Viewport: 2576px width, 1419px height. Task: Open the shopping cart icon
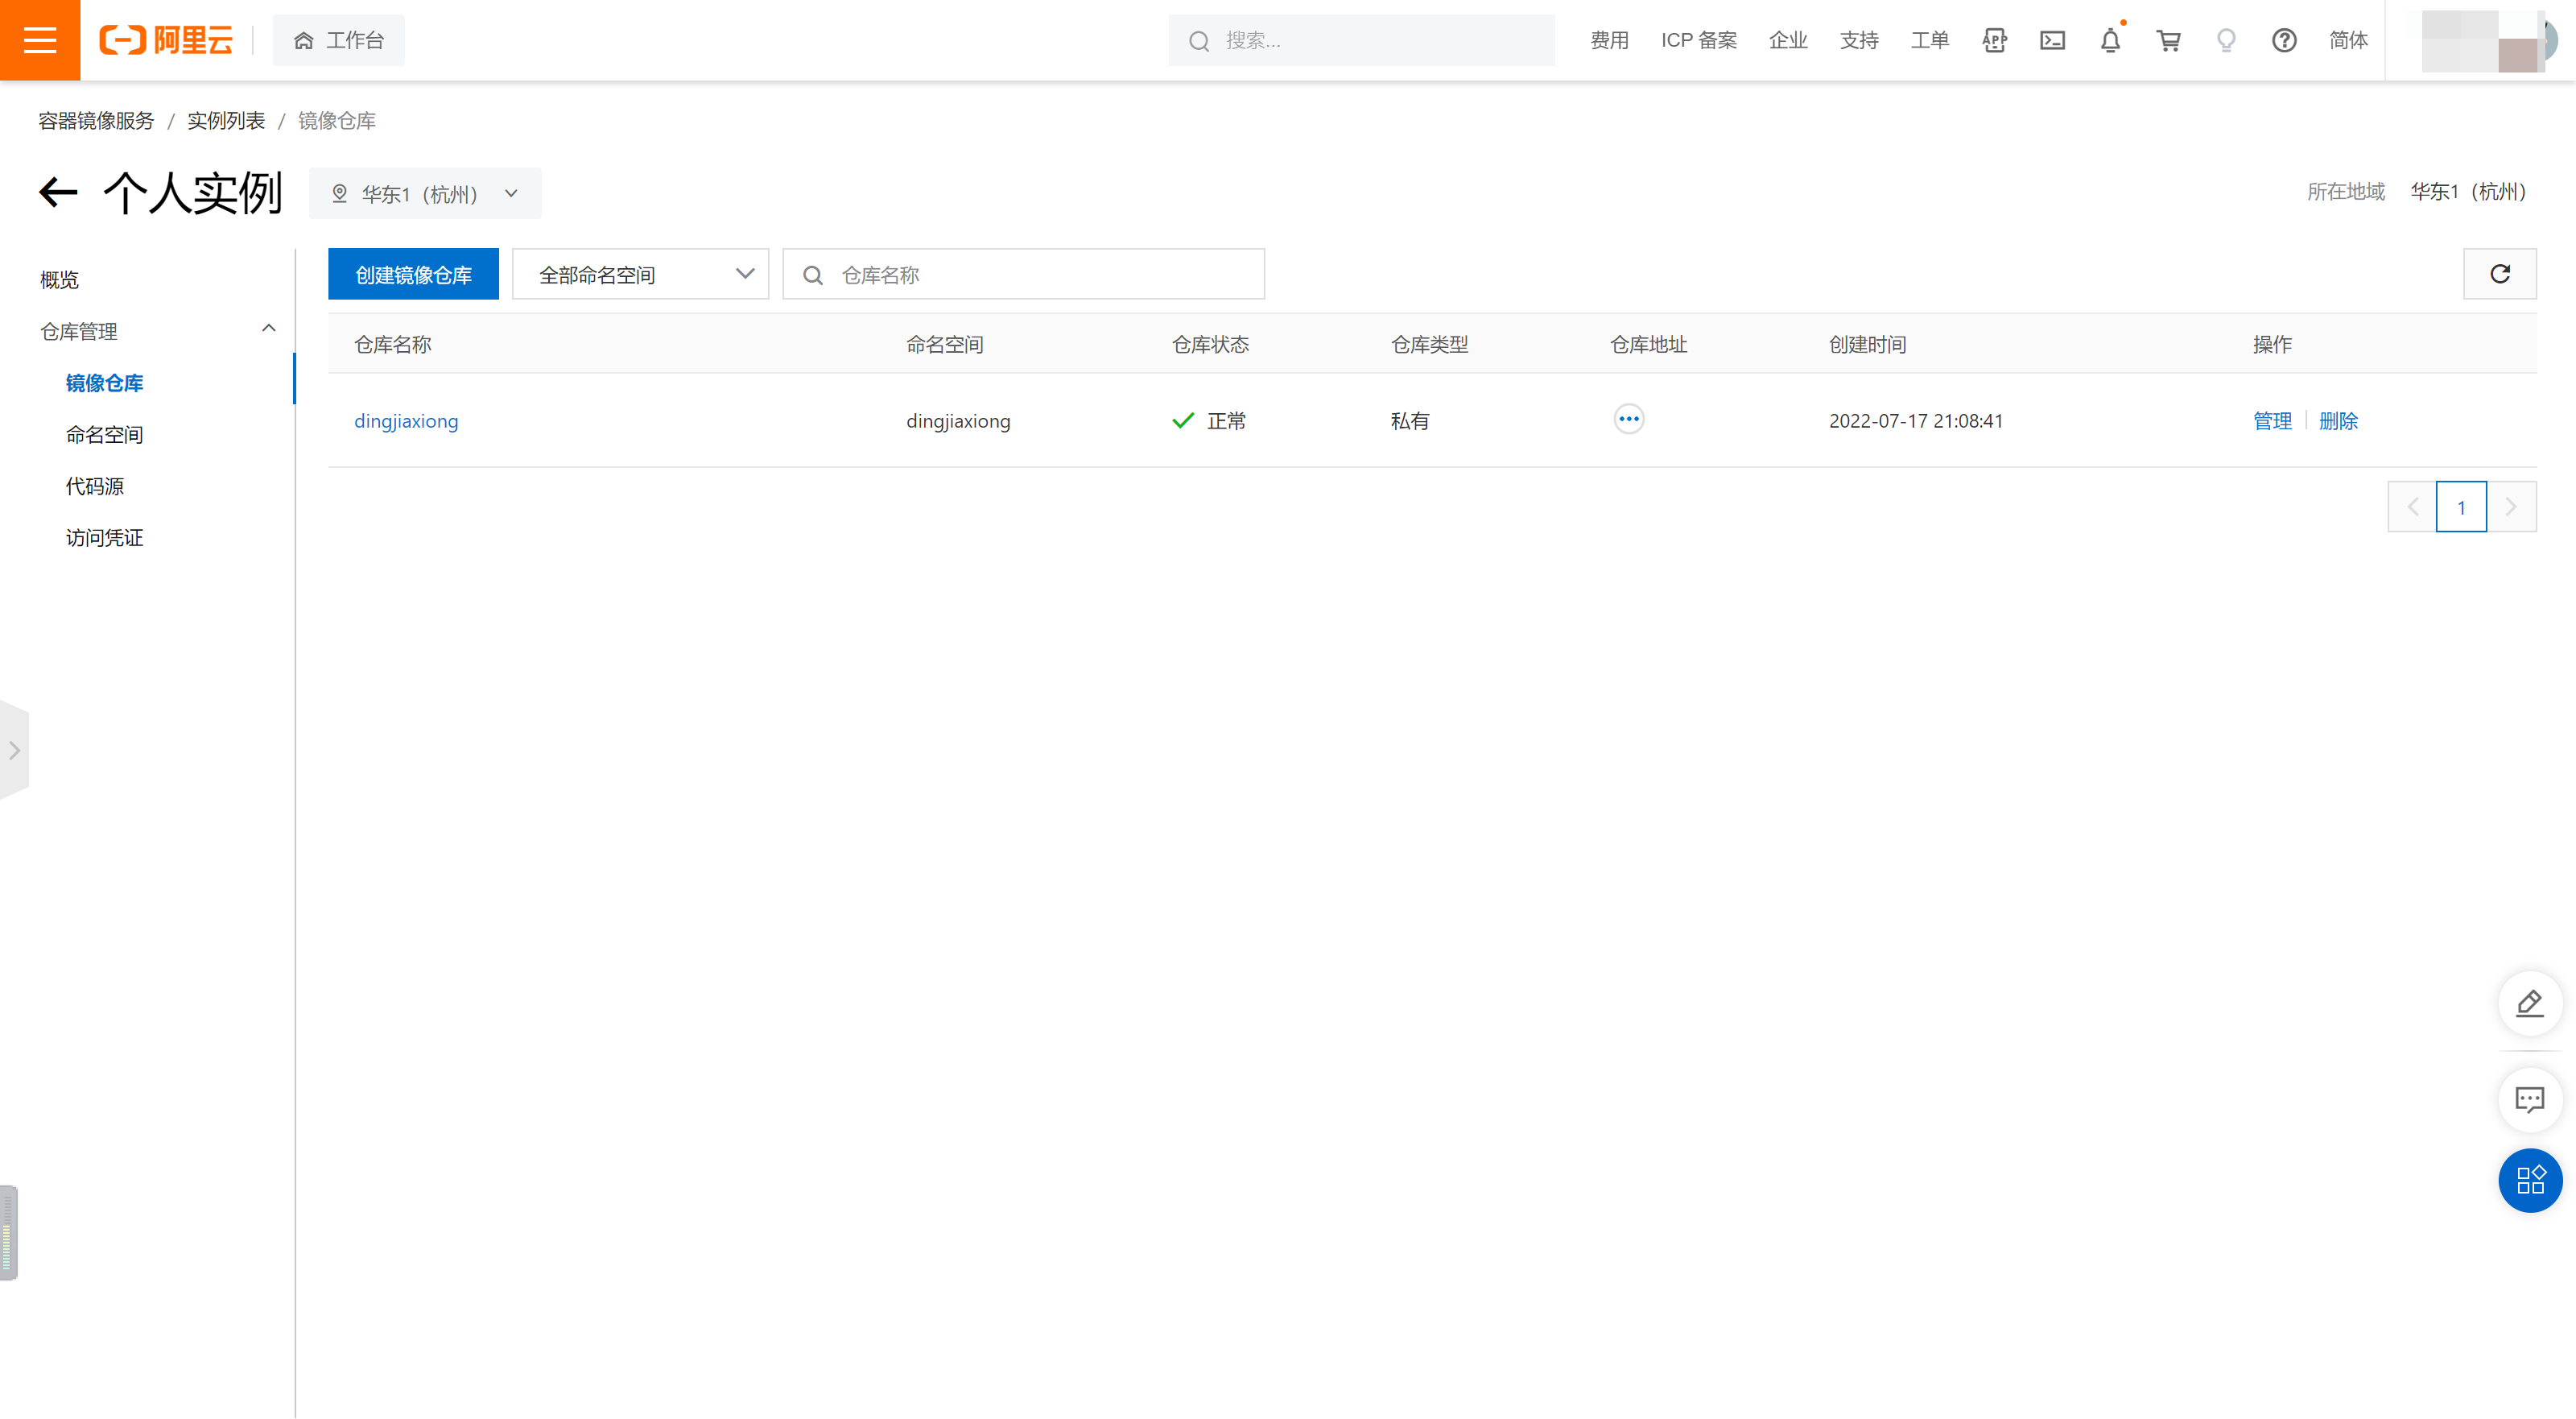(x=2168, y=41)
